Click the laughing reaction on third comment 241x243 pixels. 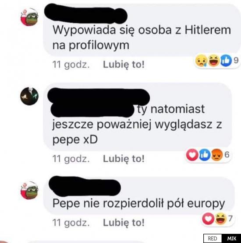(x=221, y=219)
